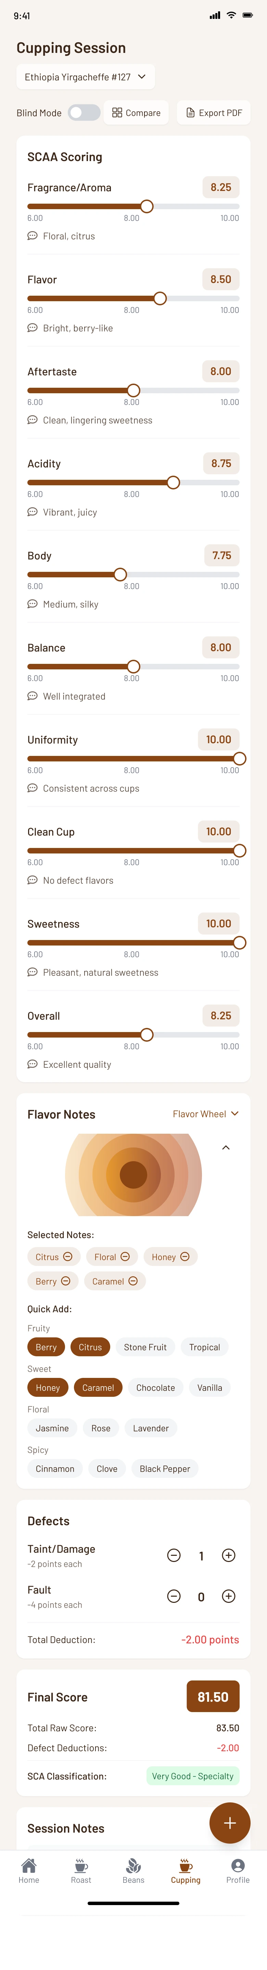Export session as PDF
Screen dimensions: 267x1970
(214, 112)
